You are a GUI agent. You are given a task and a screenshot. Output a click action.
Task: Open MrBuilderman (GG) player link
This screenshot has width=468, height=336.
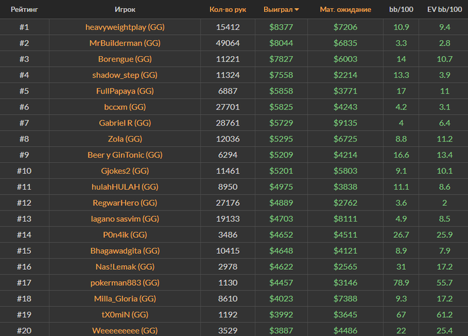click(x=124, y=43)
